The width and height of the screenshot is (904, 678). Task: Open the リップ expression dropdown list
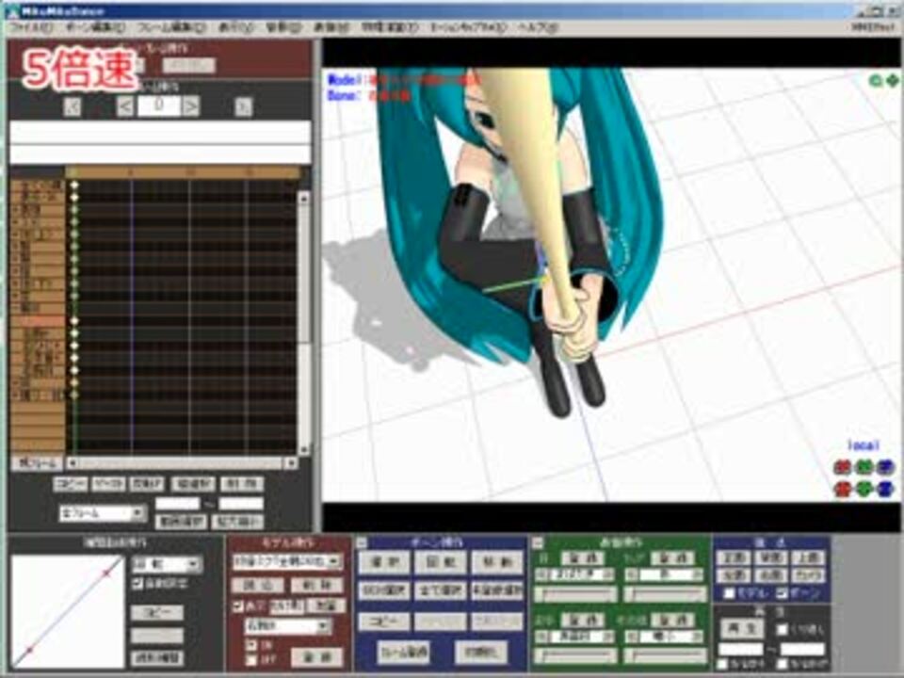[x=665, y=574]
